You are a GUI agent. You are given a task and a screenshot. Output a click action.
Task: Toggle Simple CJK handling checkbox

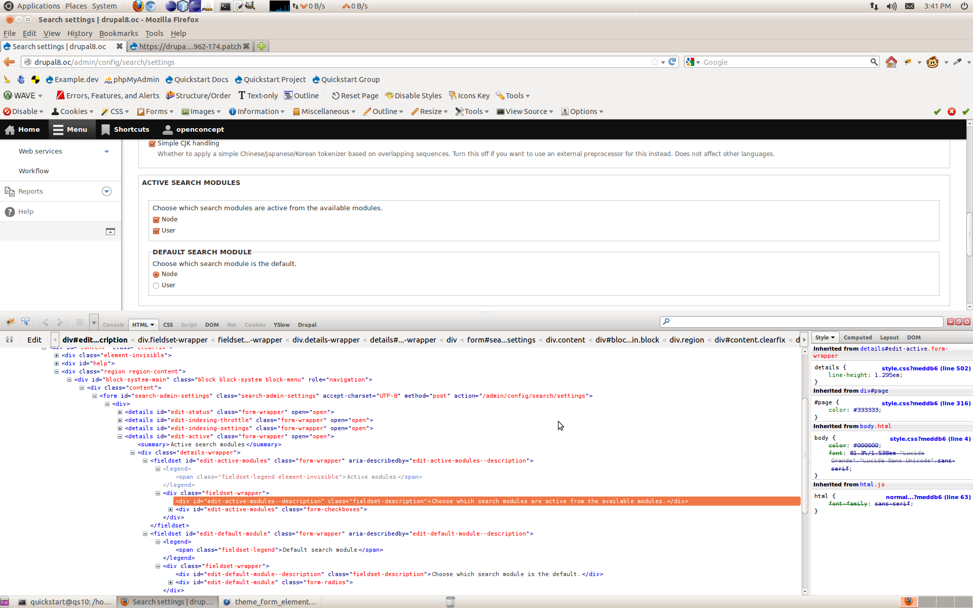152,143
